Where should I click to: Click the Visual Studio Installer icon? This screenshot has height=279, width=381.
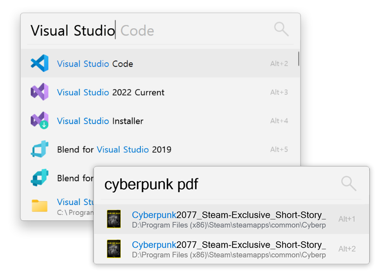(40, 121)
